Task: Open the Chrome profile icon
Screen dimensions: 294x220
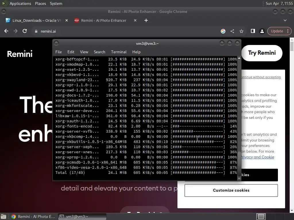Action: click(x=262, y=31)
